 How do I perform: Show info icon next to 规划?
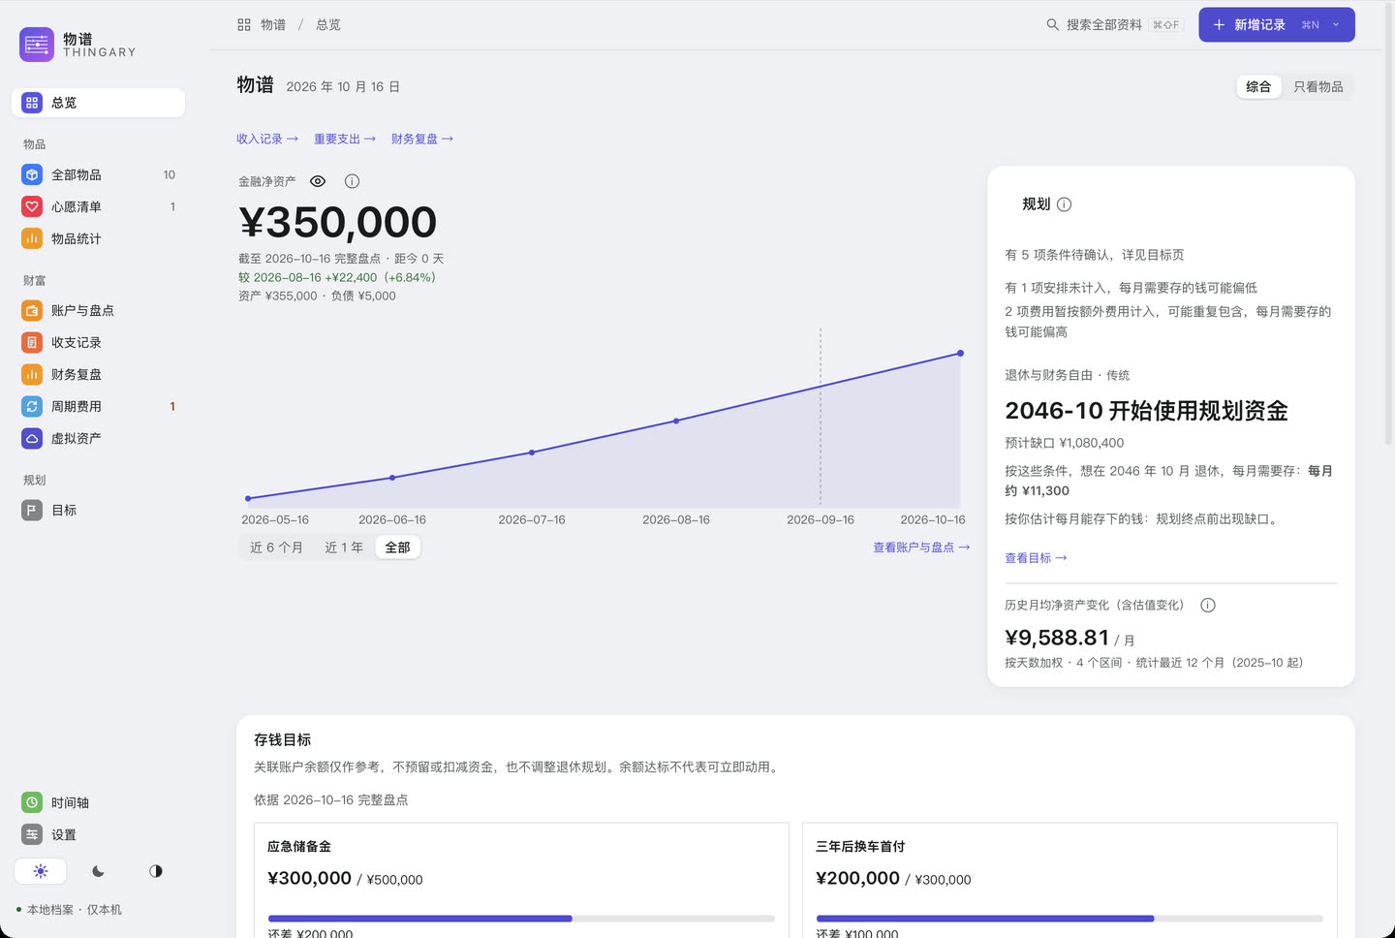[1064, 204]
